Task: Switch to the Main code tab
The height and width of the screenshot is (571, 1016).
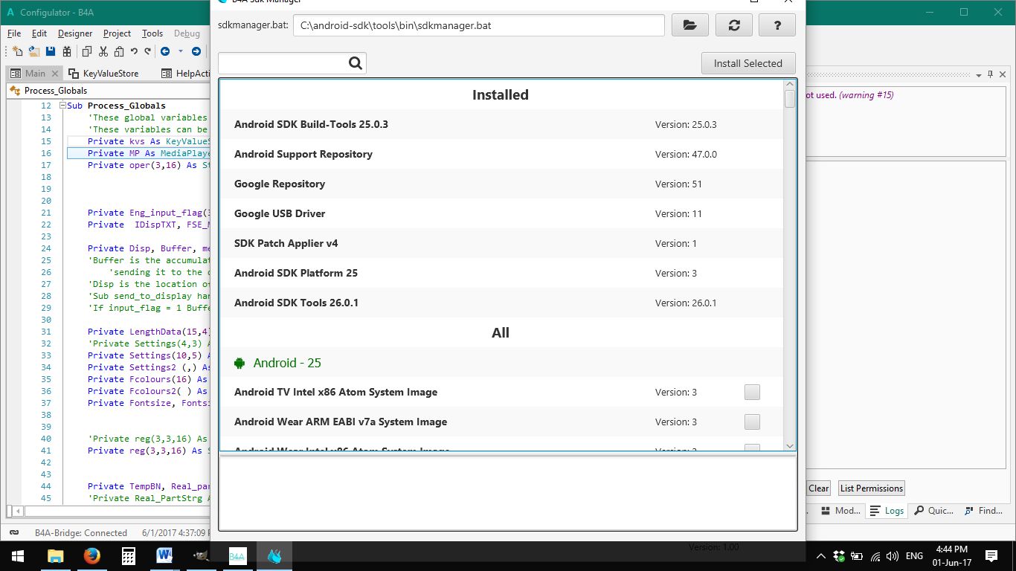Action: click(x=35, y=74)
